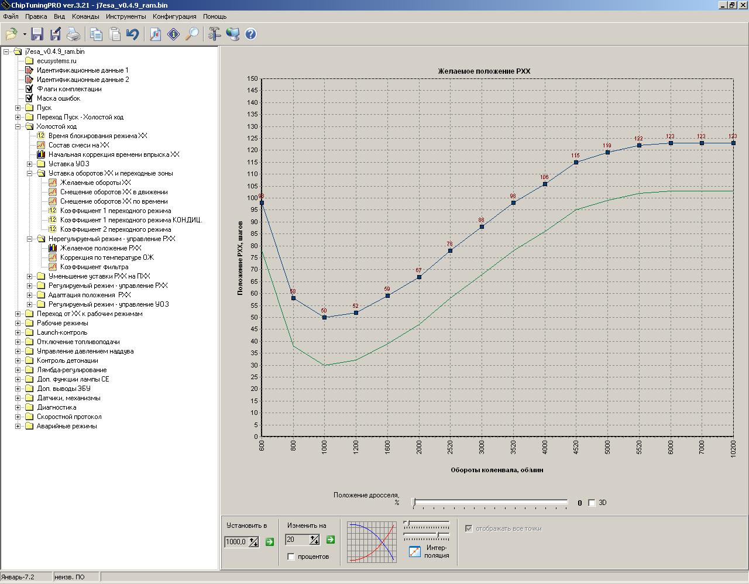Click the Save floppy disk icon

(x=37, y=34)
